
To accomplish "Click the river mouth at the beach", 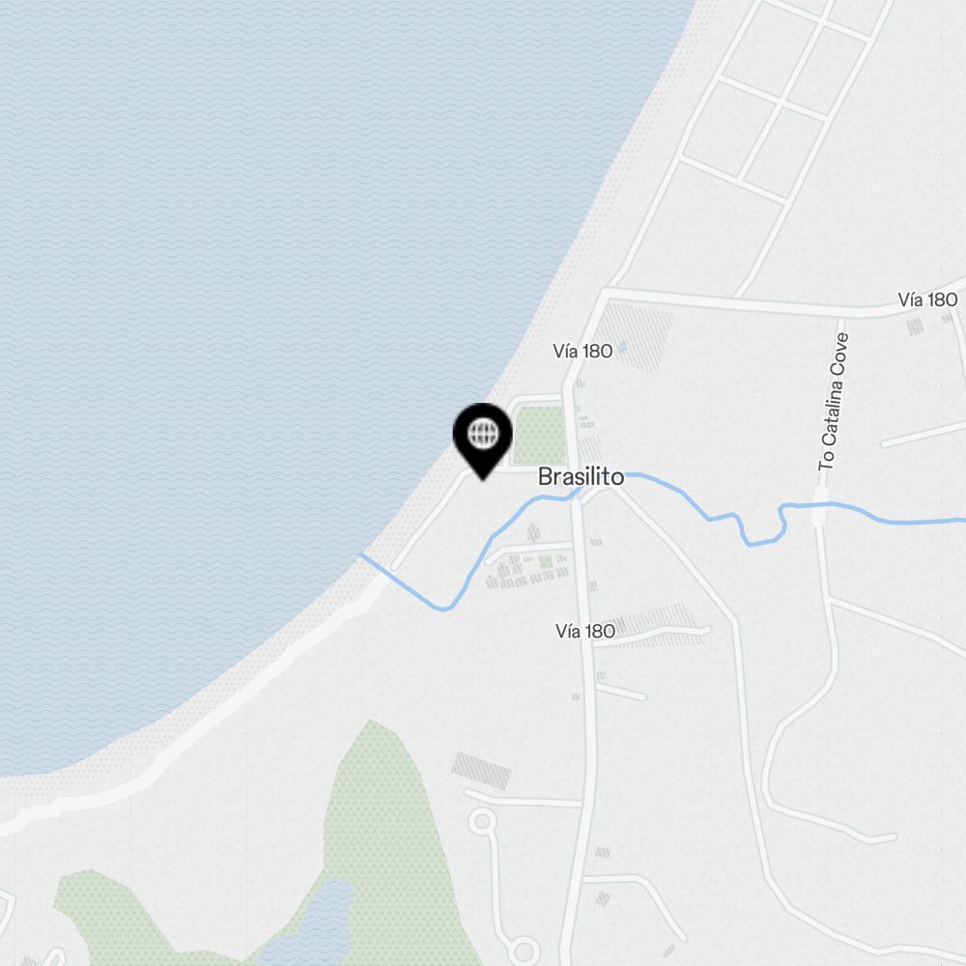I will point(365,557).
